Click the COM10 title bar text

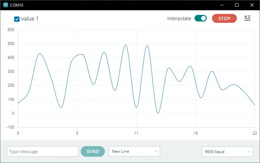tap(17, 5)
